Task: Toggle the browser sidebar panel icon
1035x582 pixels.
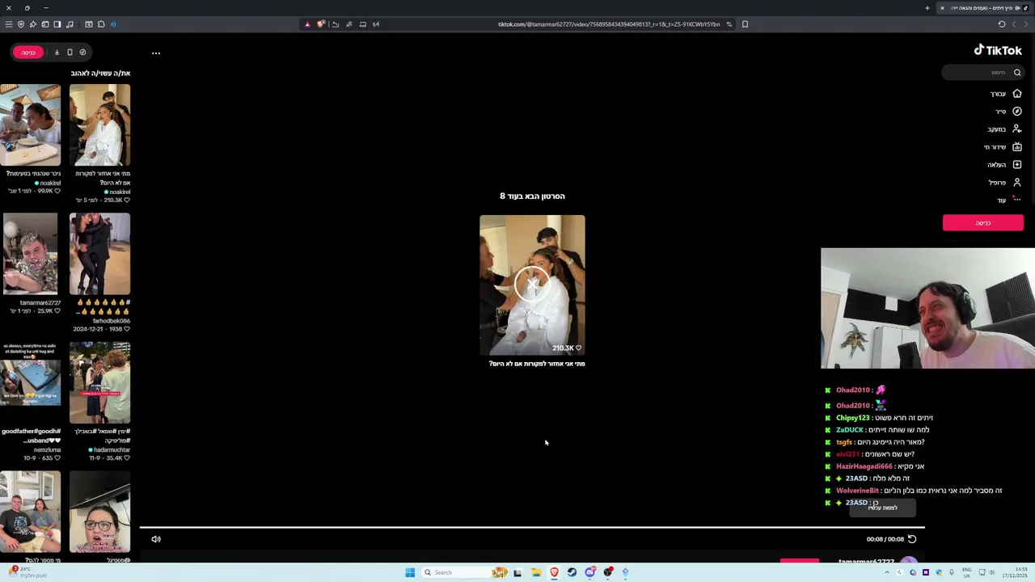Action: click(57, 24)
